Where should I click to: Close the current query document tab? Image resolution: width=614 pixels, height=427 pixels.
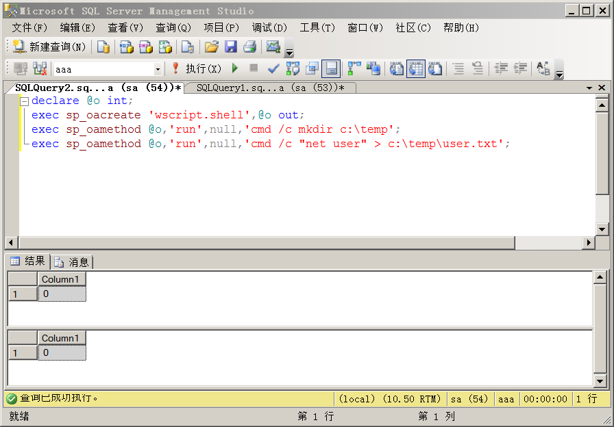(602, 88)
